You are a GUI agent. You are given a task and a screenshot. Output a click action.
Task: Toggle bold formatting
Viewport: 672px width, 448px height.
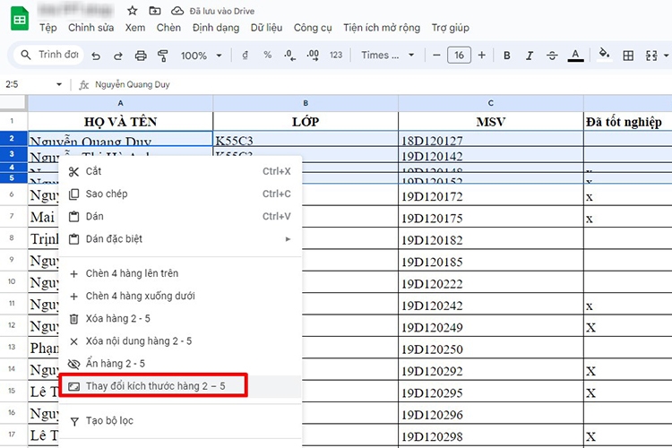(x=506, y=56)
